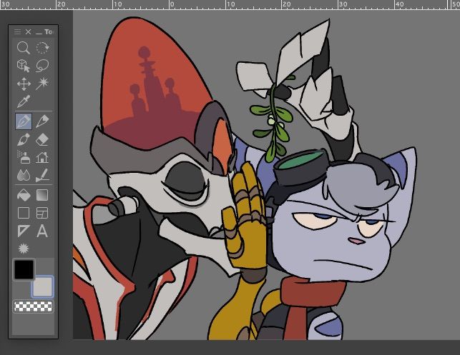Select the Text tool
The width and height of the screenshot is (460, 355).
tap(42, 231)
